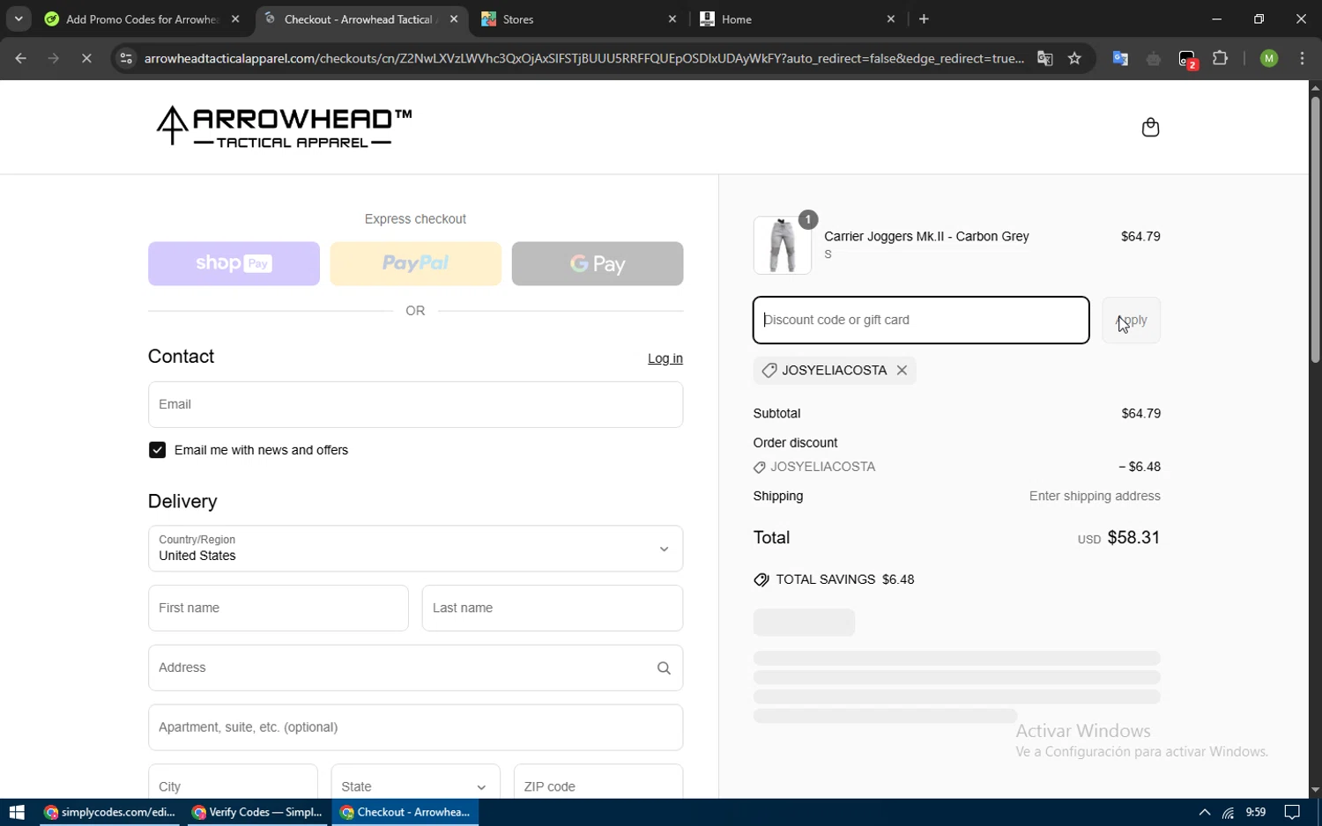Click the greyed-out extension icon in toolbar

point(1154,59)
